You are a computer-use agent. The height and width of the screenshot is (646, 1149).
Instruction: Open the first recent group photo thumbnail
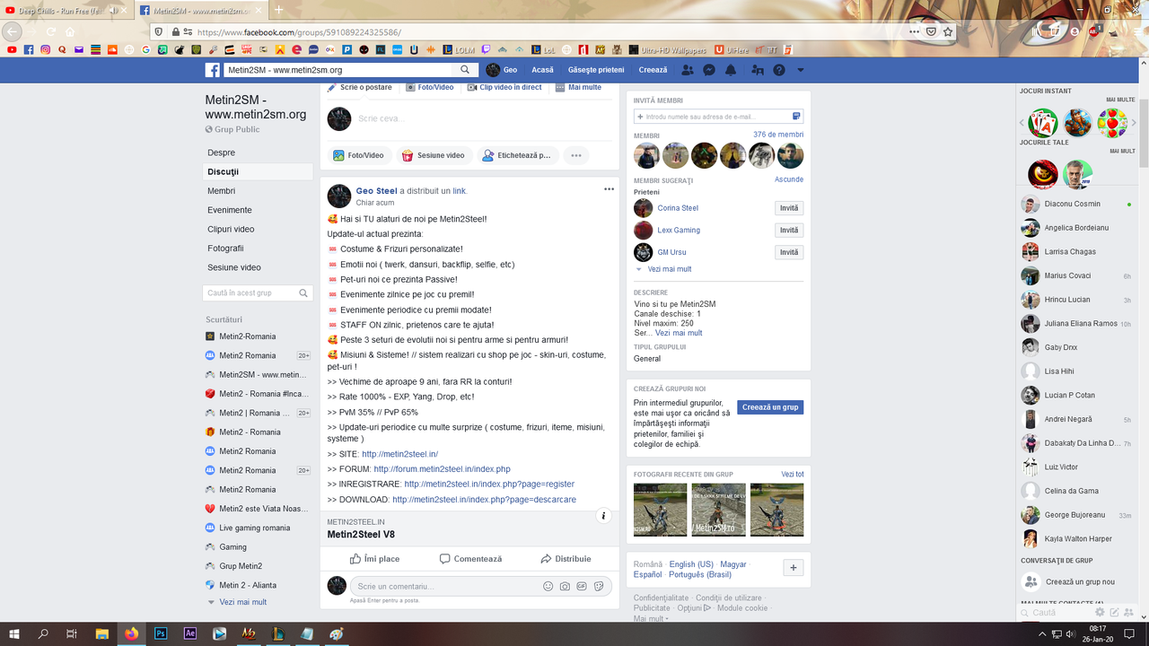coord(660,510)
